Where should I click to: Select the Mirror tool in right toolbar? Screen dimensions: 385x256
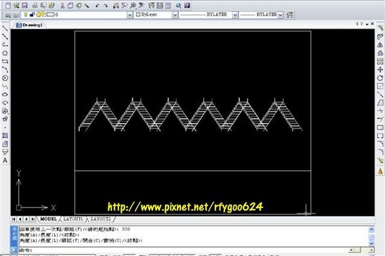pyautogui.click(x=380, y=45)
